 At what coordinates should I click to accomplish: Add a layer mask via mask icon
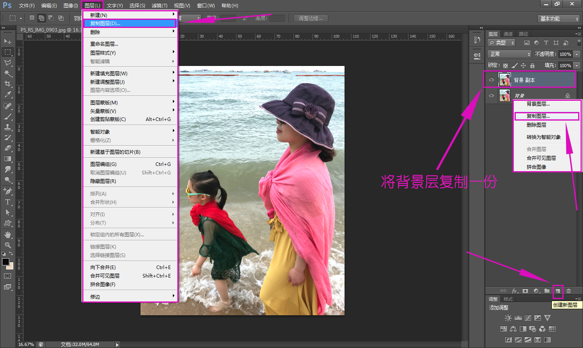pyautogui.click(x=525, y=291)
